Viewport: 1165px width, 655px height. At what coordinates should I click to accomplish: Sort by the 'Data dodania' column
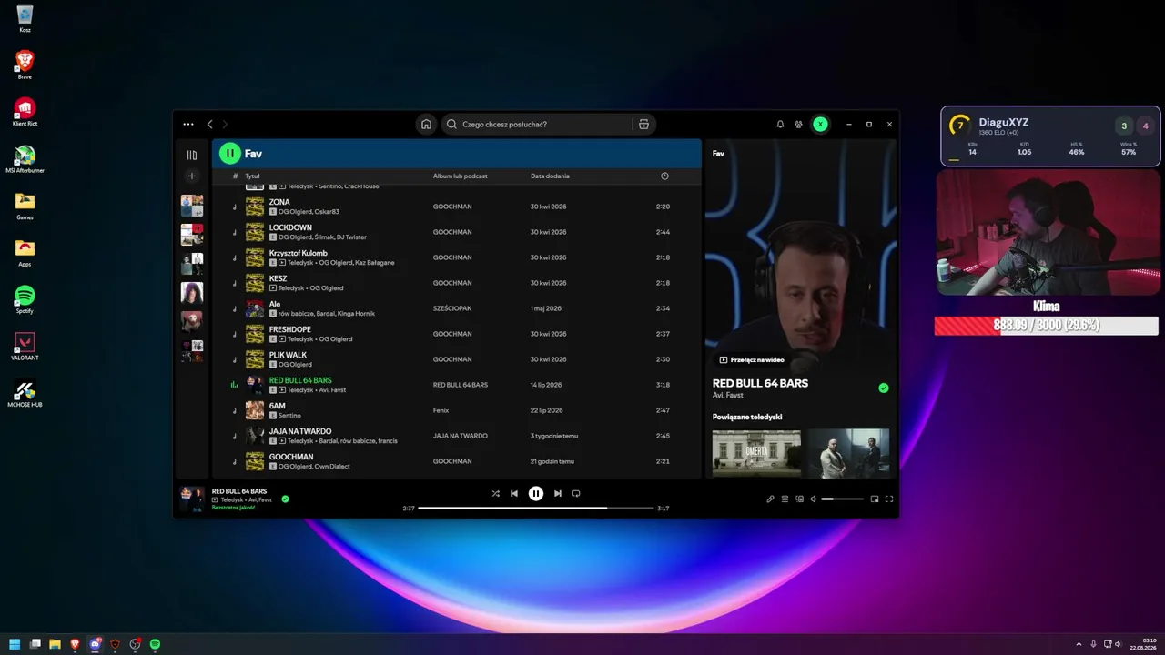[550, 176]
